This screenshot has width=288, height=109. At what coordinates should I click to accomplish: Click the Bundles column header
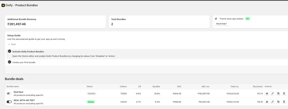coord(156,86)
